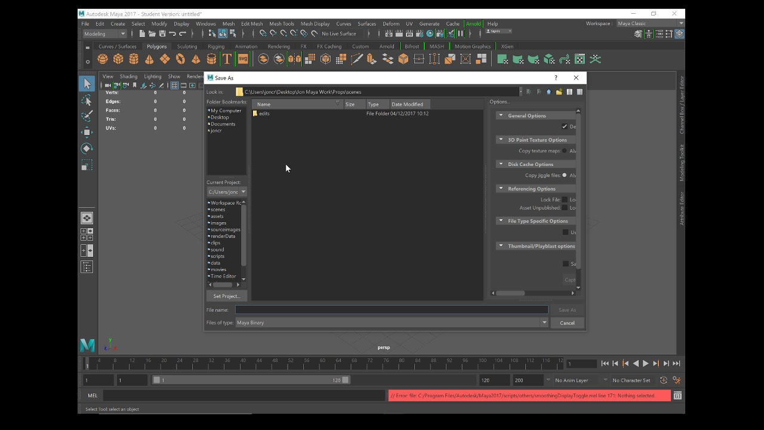Open the Mesh Tools menu
Screen dimensions: 764x430
(x=281, y=24)
